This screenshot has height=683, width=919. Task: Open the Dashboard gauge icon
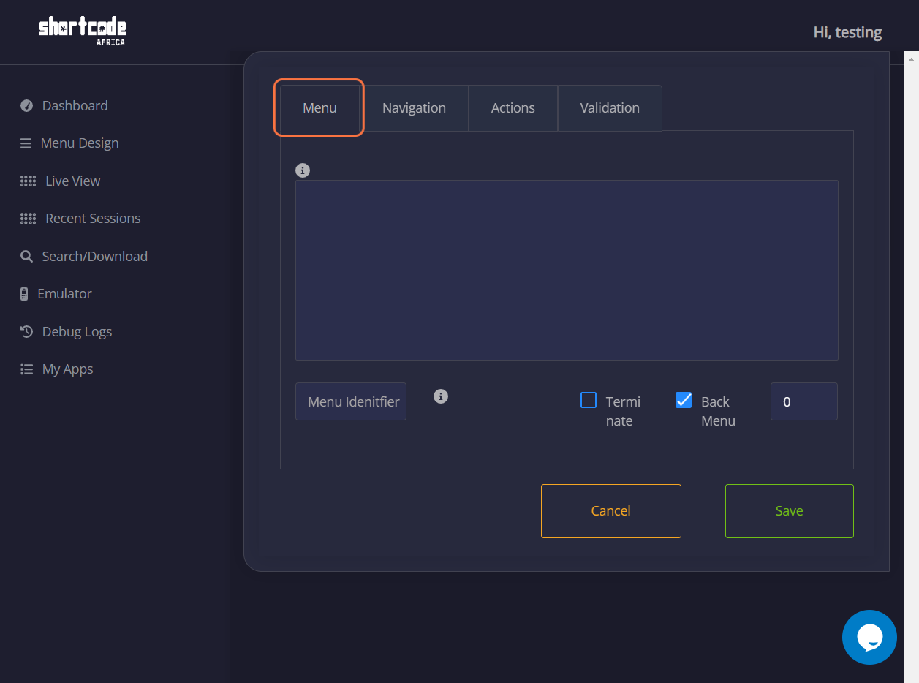(27, 106)
